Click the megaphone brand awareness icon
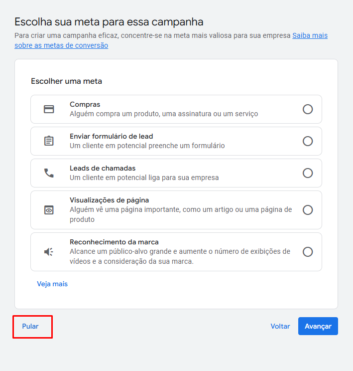 [x=49, y=252]
